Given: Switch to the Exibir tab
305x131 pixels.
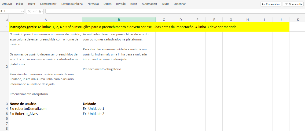Looking at the screenshot, I should 134,4.
